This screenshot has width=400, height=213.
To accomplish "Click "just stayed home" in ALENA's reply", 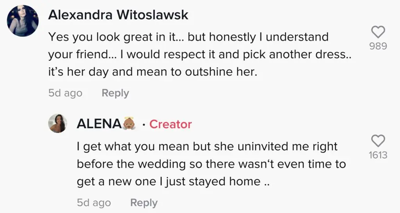I will pyautogui.click(x=222, y=181).
